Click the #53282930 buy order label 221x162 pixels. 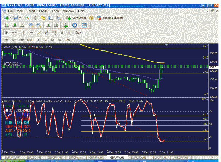[x=13, y=65]
